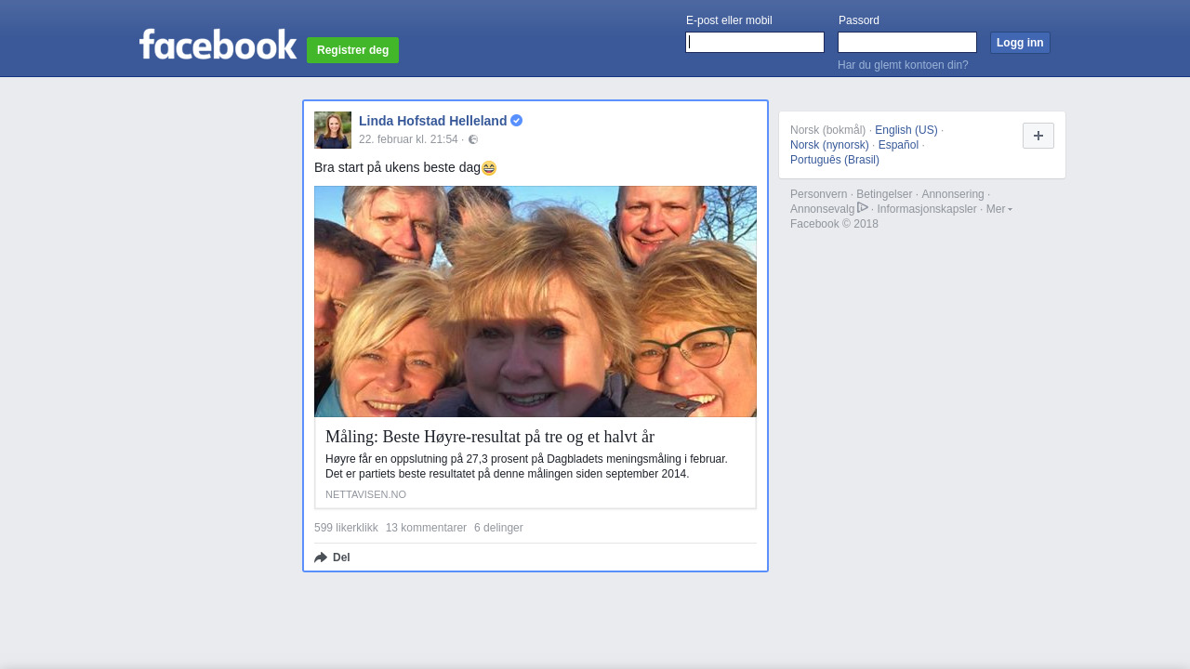View the 13 kommentarer link

pos(426,528)
